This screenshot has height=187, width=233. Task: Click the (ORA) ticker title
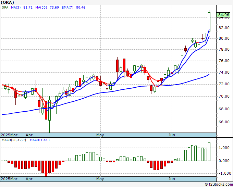[x=8, y=2]
